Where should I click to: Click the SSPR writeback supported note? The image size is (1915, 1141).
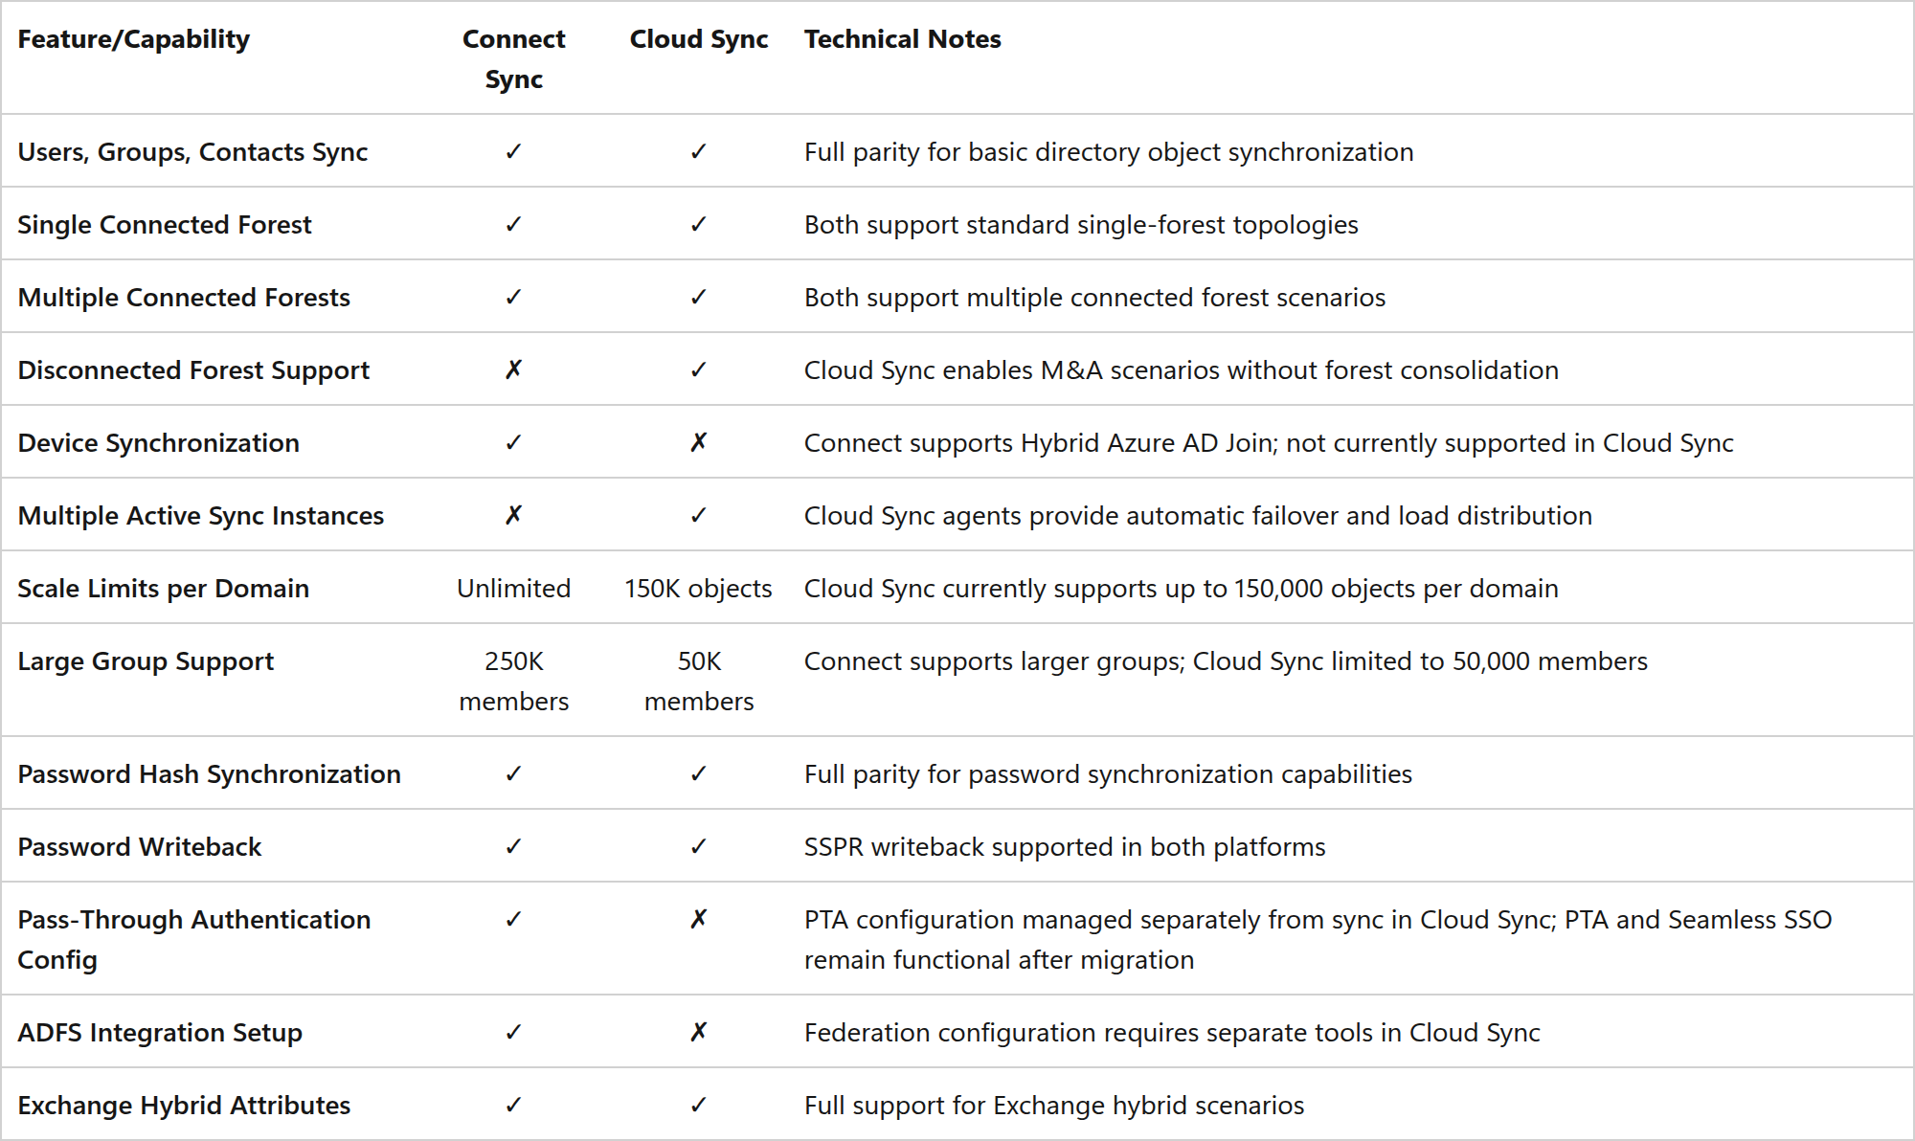coord(1065,847)
